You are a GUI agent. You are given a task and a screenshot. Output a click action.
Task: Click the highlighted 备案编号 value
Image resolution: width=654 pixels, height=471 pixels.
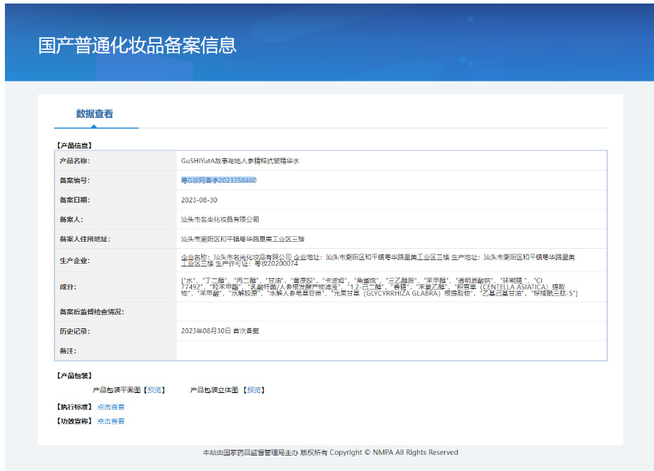click(x=218, y=181)
